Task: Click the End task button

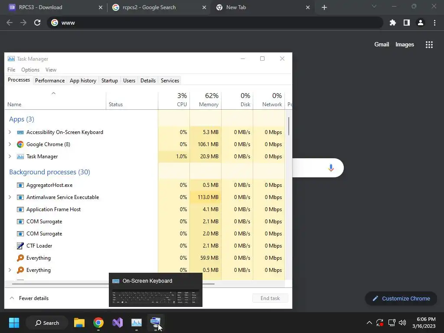Action: tap(270, 298)
